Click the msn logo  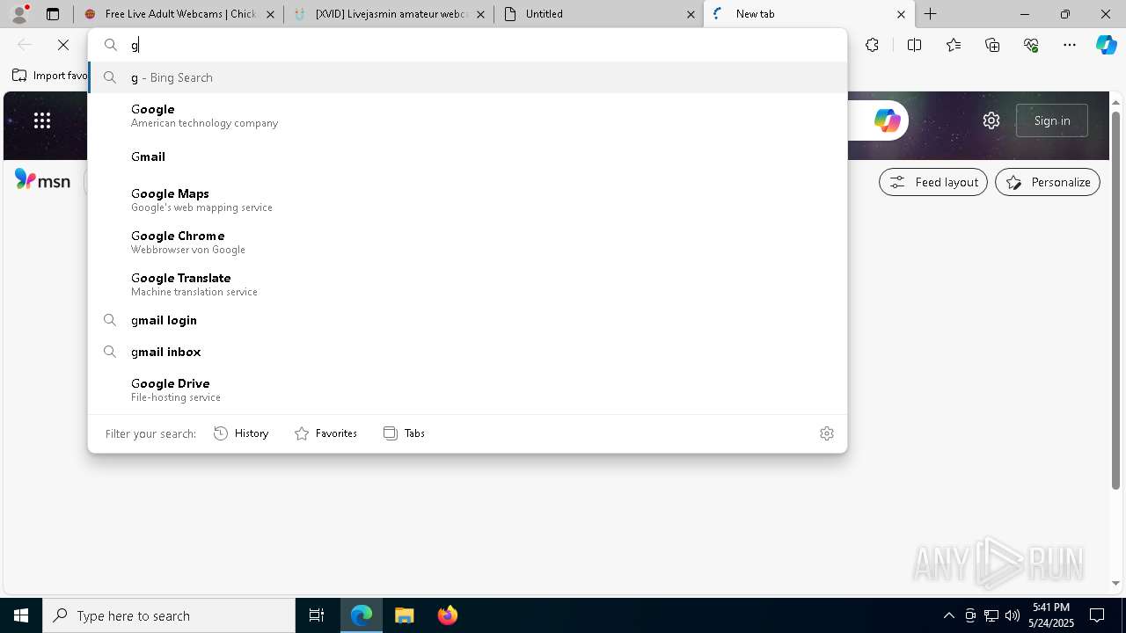(x=42, y=180)
